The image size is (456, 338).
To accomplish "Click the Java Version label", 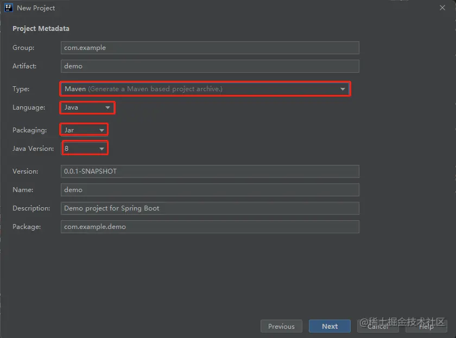I will (33, 149).
